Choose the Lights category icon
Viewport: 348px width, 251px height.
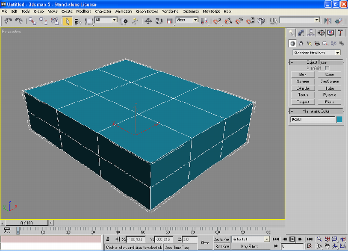(x=309, y=43)
